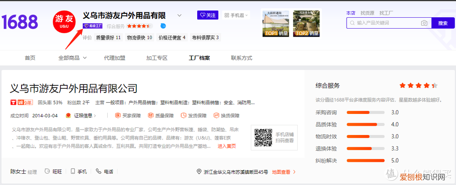Open the 手机逛 dropdown
Screen dimensions: 456x185
[x=236, y=15]
